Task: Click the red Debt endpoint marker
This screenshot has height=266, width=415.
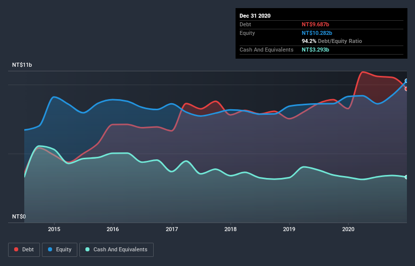Action: [x=406, y=89]
